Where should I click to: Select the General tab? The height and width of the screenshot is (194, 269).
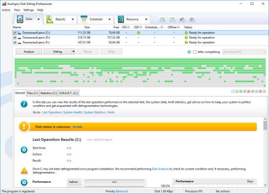[x=20, y=93]
